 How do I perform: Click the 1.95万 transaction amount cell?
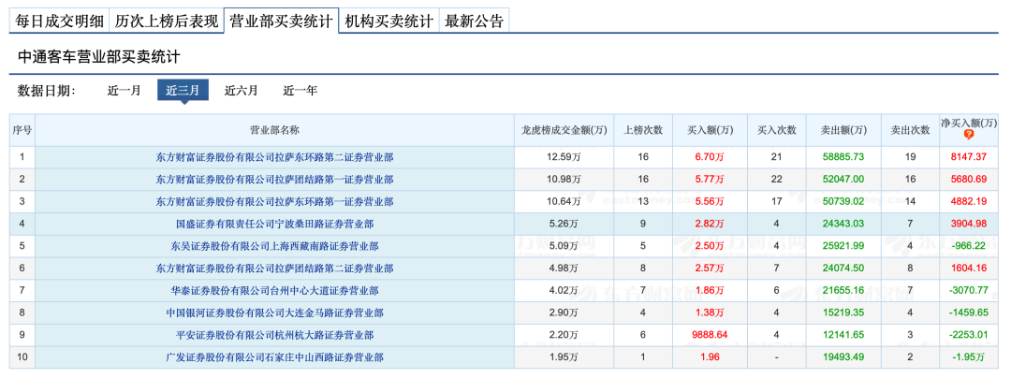coord(564,357)
